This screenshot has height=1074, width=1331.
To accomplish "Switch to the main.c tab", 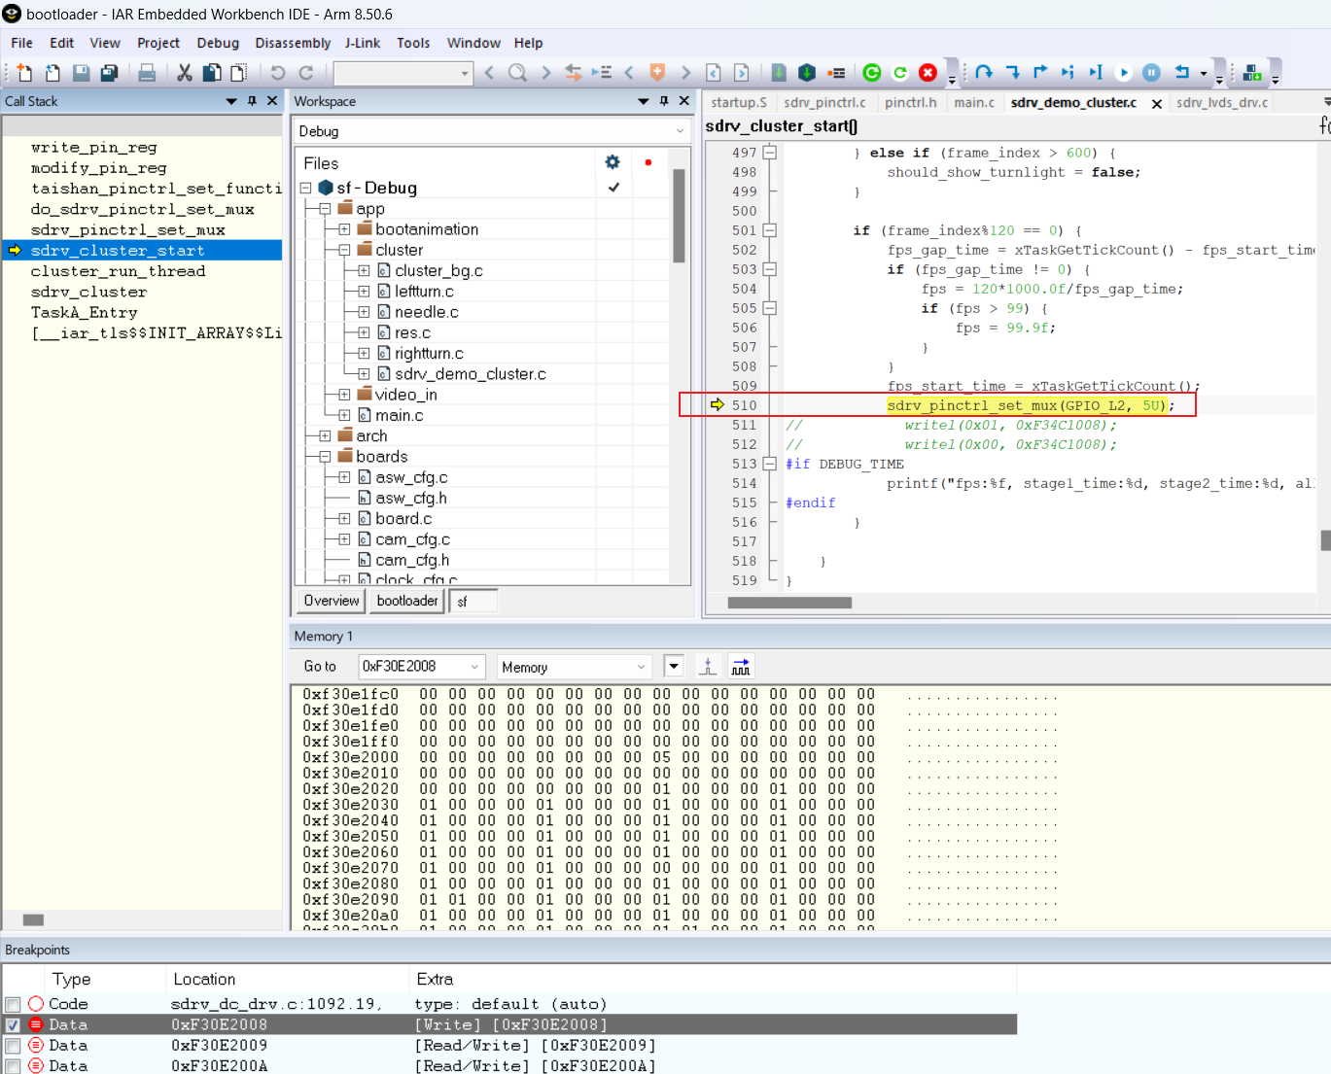I will click(974, 102).
